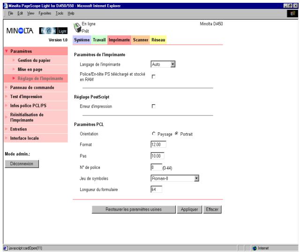Click the Internet zone globe icon
The height and width of the screenshot is (252, 300).
tap(255, 248)
